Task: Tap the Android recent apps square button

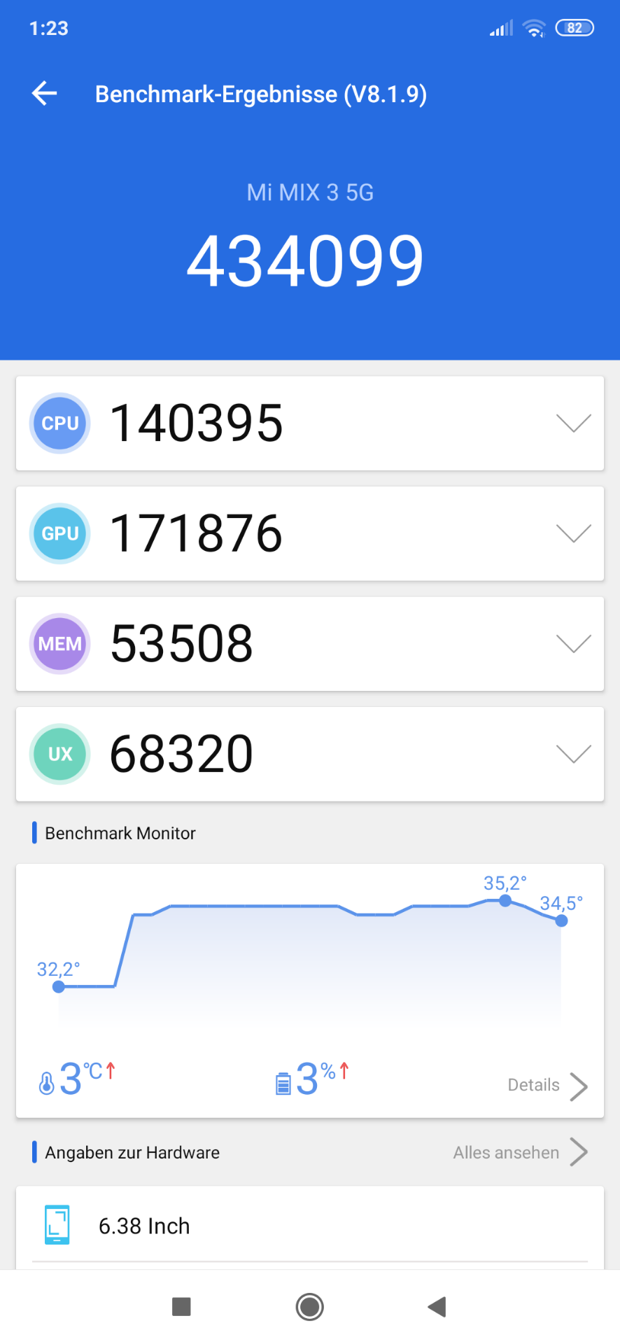Action: tap(181, 1306)
